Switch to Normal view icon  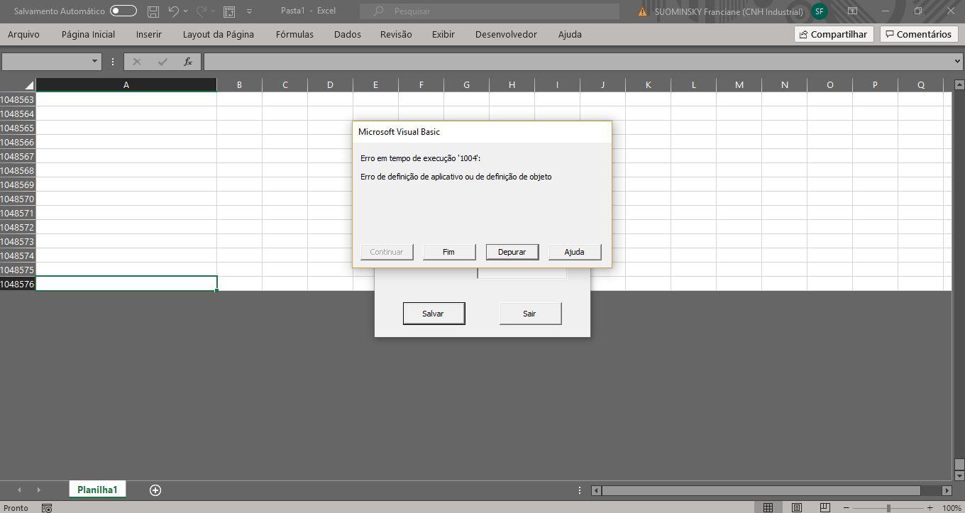[x=768, y=508]
